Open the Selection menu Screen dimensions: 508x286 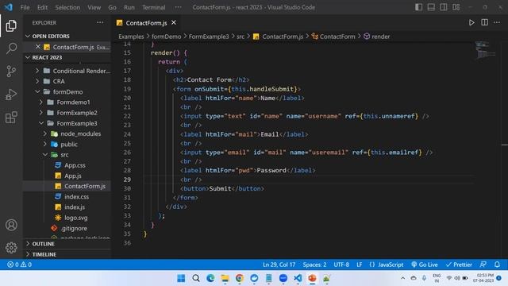(67, 7)
